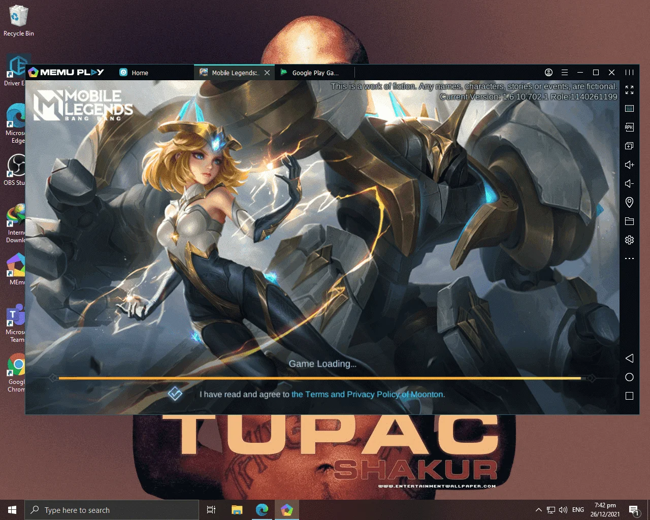Show more sidebar tools via three dots
650x520 pixels.
pos(629,258)
